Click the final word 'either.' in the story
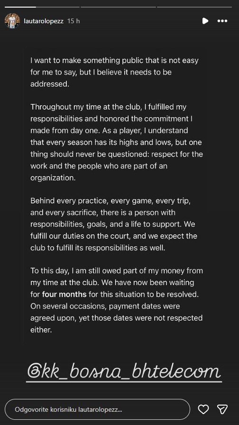This screenshot has width=239, height=425. pos(41,330)
